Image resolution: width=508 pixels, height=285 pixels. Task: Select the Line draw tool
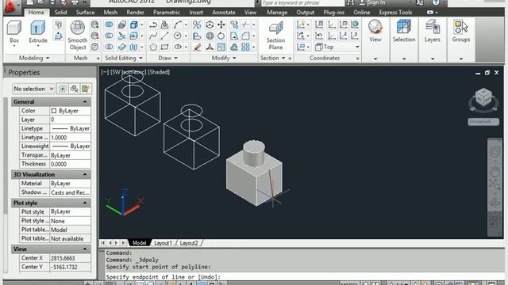165,36
